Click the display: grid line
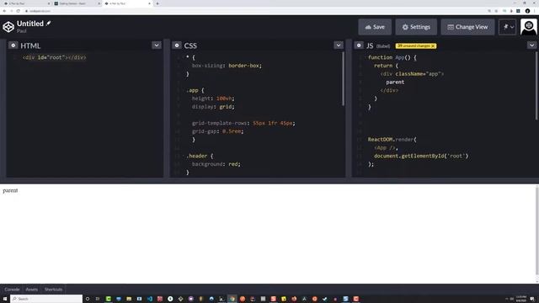539x303 pixels. coord(213,107)
